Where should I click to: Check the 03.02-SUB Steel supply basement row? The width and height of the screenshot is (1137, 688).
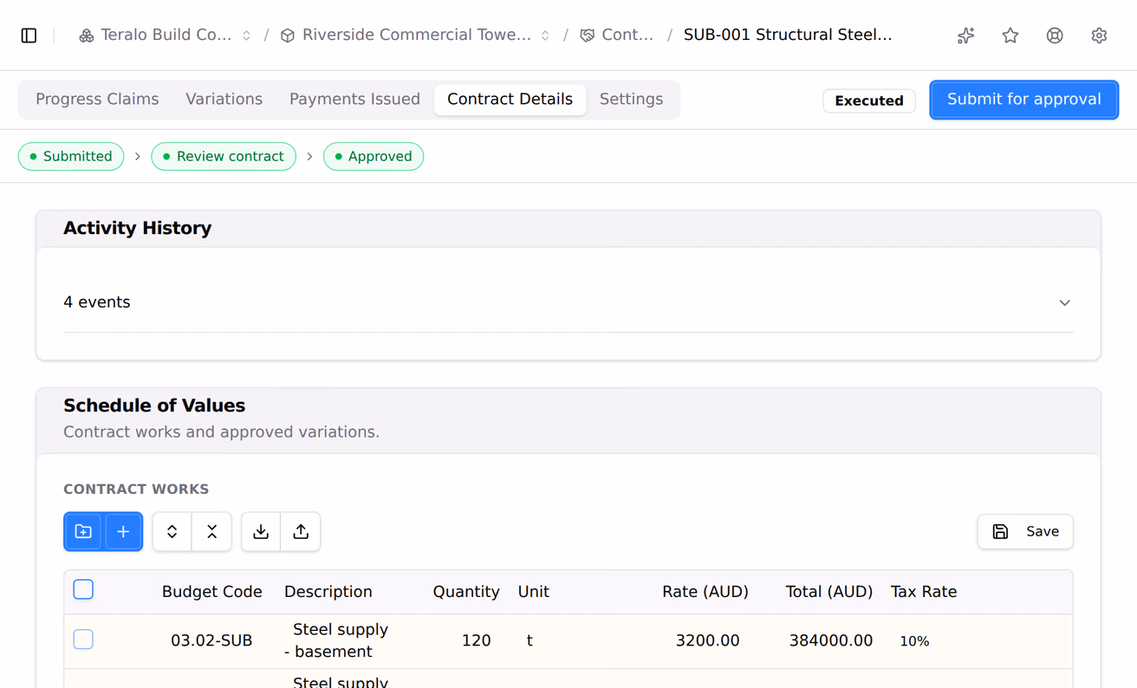click(x=83, y=639)
